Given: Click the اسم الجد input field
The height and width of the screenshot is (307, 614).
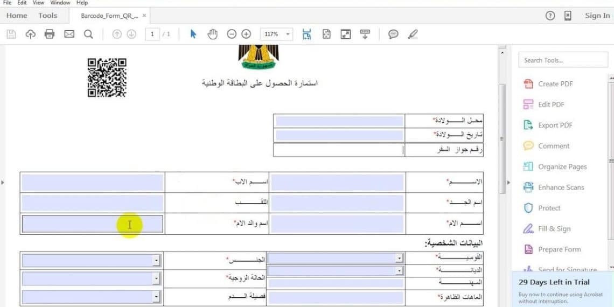Looking at the screenshot, I should 337,203.
